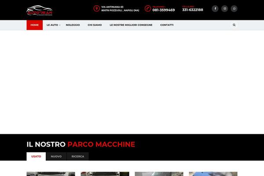Open the Contatti page
Screen dimensions: 264x176
(167, 25)
